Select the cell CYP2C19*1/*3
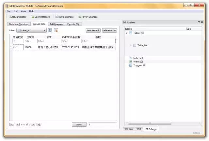This screenshot has width=209, height=141. [71, 47]
